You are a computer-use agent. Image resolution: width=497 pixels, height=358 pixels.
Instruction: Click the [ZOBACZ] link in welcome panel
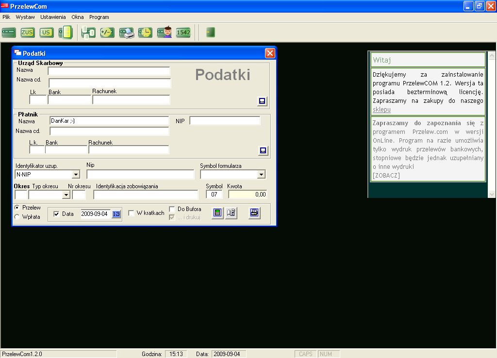point(386,175)
